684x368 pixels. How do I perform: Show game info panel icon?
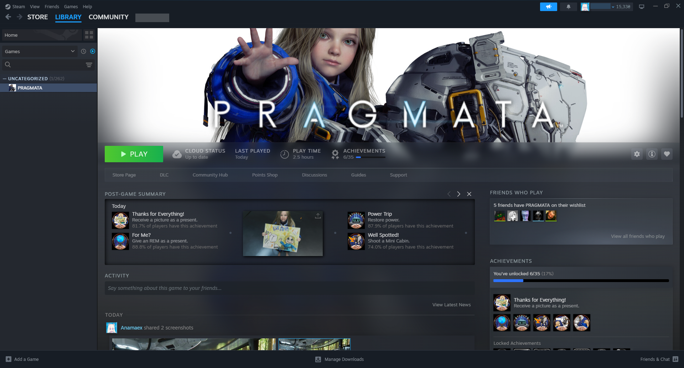coord(652,154)
